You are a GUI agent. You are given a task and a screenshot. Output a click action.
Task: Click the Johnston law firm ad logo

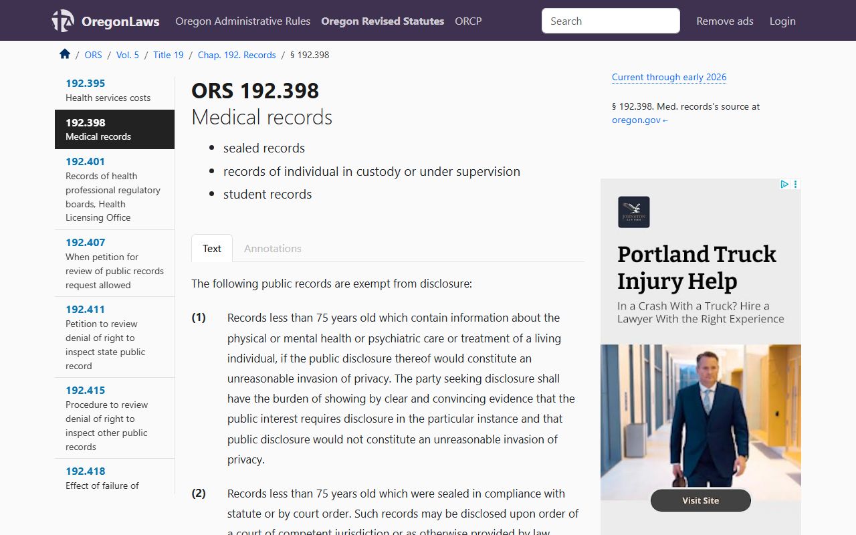click(634, 212)
